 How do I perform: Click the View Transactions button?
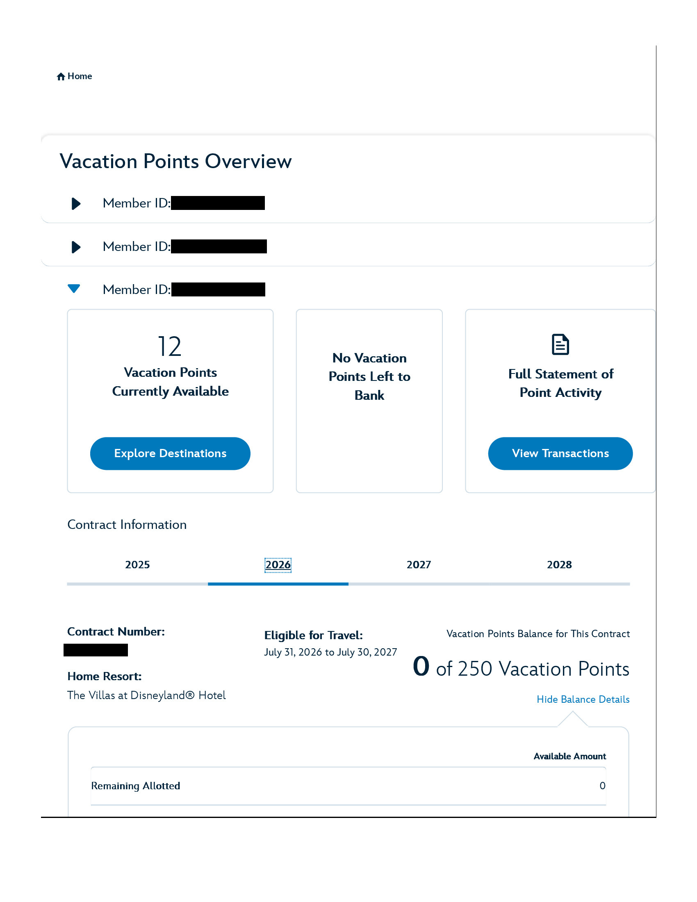[560, 453]
